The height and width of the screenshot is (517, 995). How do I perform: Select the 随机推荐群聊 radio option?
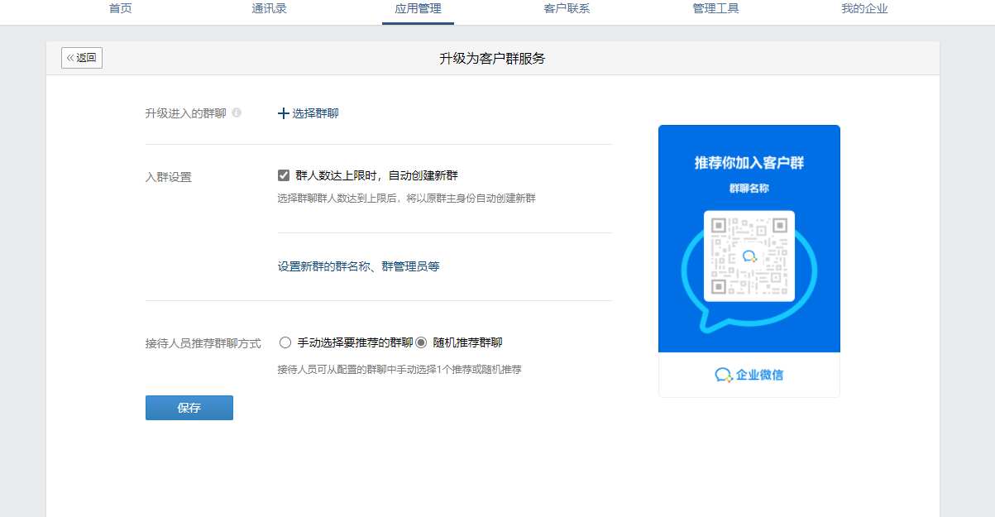point(421,342)
